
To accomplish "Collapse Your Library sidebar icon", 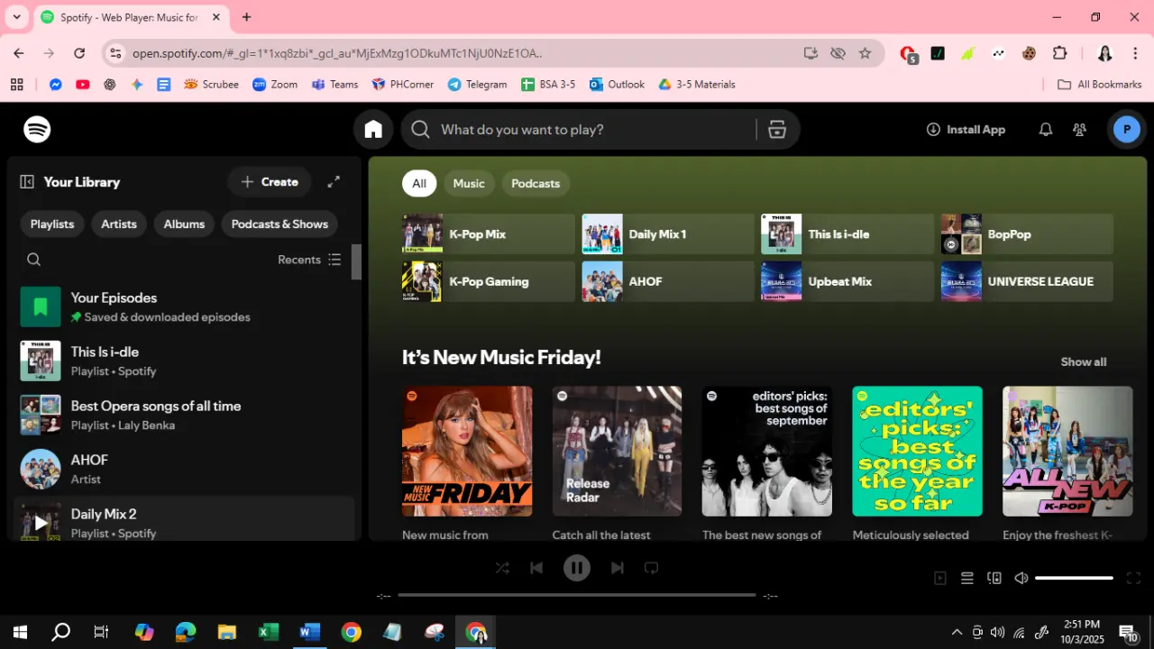I will pos(27,182).
